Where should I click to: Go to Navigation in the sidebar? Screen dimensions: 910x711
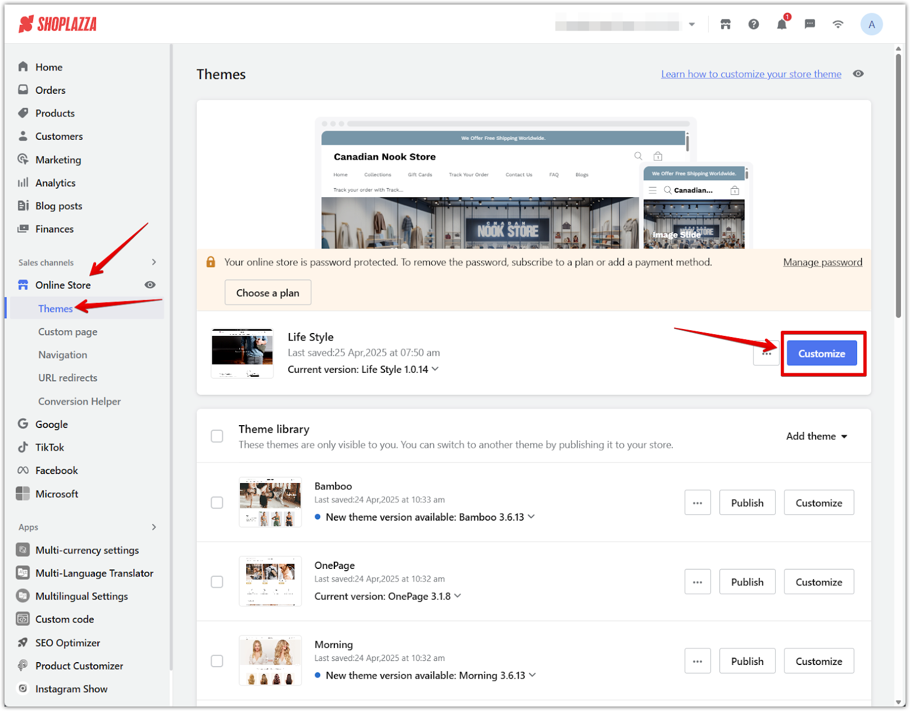(x=63, y=355)
